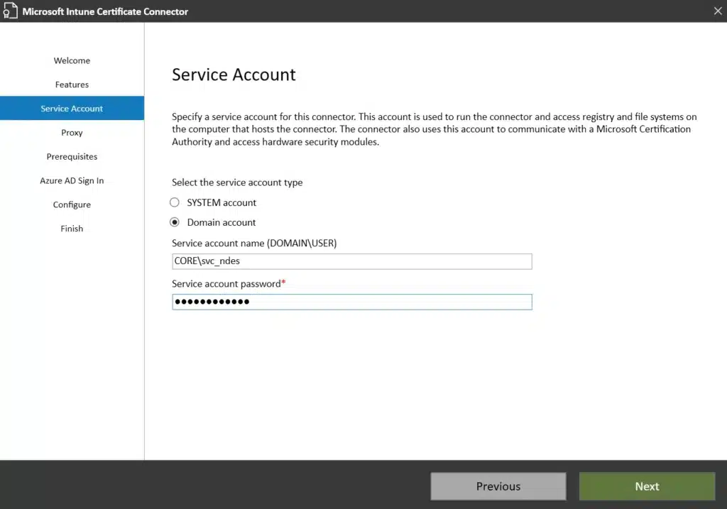Go to the Welcome step
Viewport: 727px width, 509px height.
[x=72, y=60]
